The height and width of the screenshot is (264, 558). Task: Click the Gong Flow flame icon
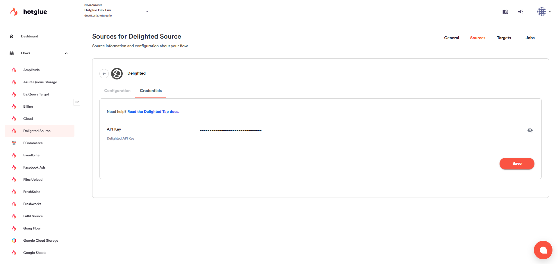click(x=14, y=228)
